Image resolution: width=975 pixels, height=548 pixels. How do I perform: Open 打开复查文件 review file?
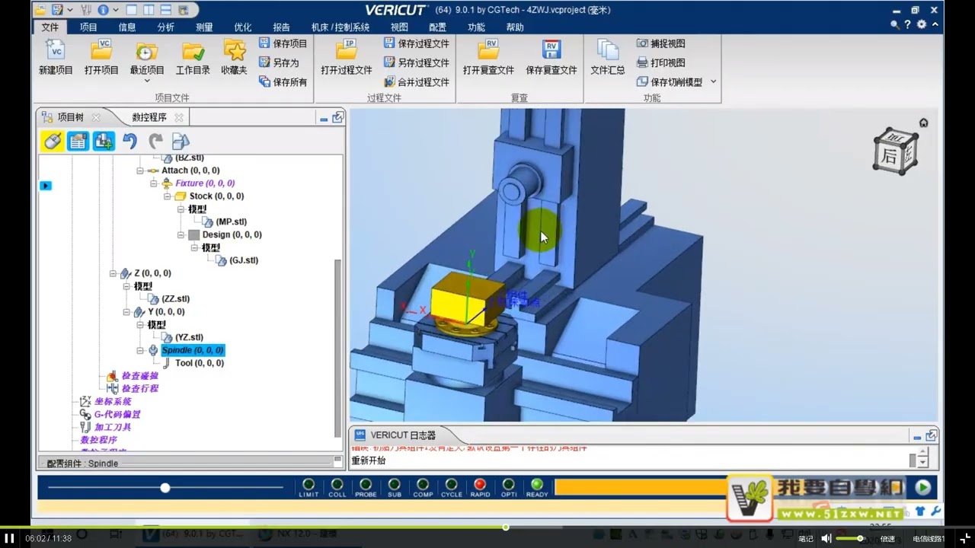pyautogui.click(x=488, y=57)
